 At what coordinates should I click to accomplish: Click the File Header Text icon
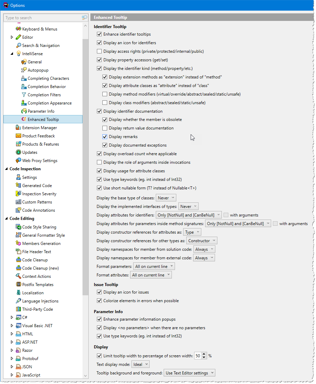[18, 252]
